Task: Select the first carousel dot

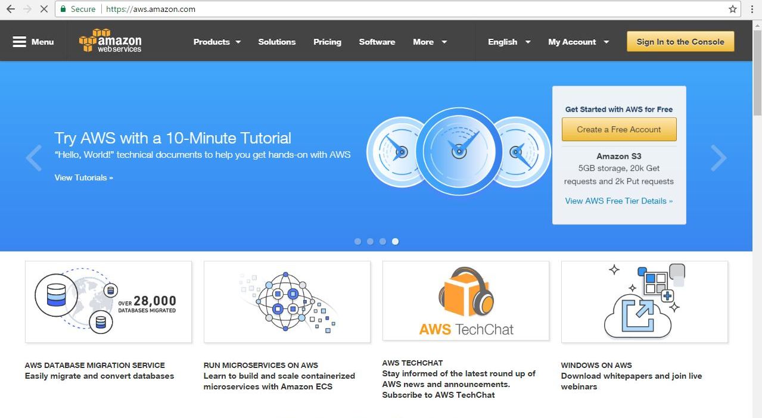Action: (357, 241)
